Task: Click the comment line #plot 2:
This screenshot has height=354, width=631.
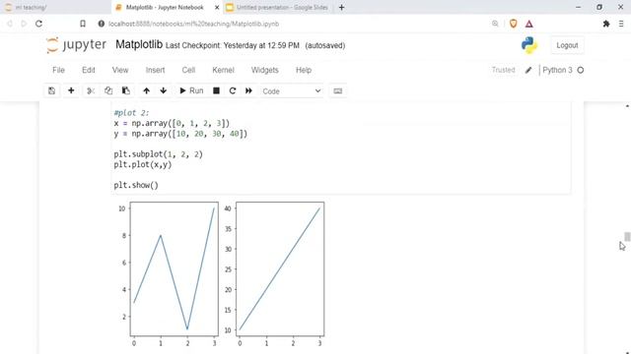Action: tap(131, 113)
